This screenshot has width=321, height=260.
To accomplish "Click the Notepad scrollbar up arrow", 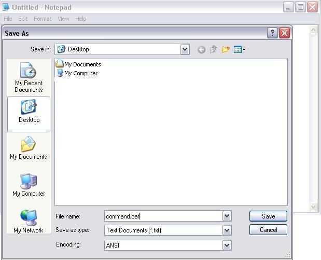I will 313,30.
